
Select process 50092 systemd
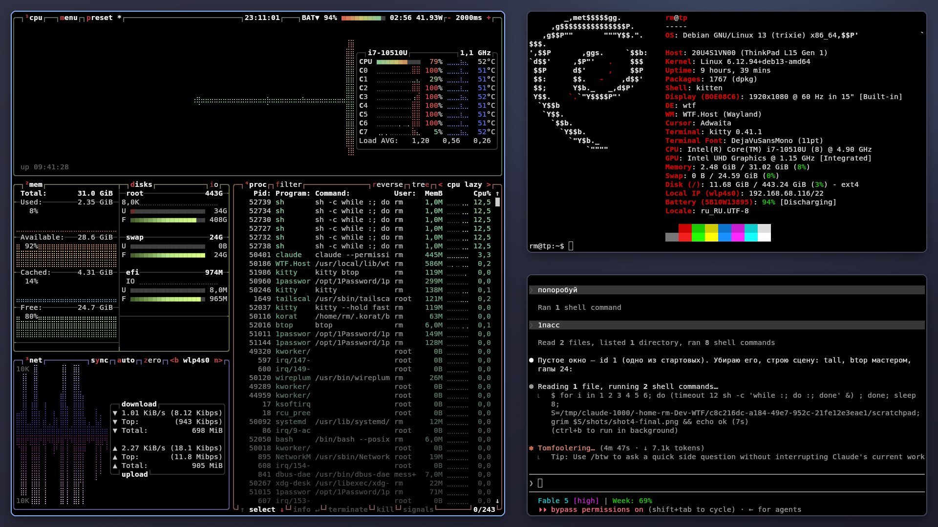370,422
